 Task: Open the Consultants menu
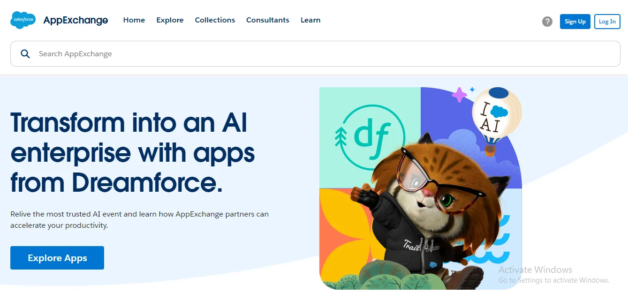268,20
